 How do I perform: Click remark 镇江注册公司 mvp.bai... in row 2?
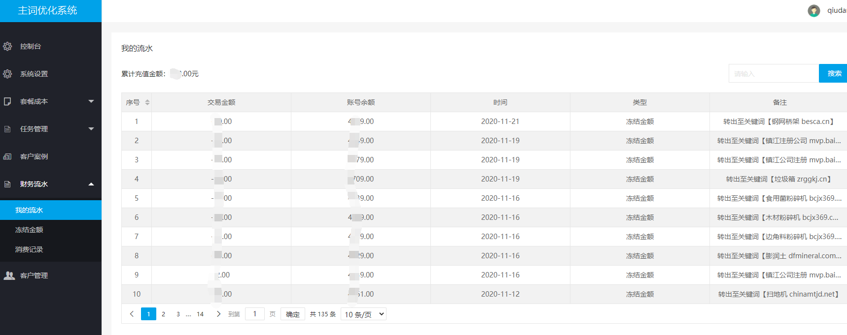tap(779, 141)
